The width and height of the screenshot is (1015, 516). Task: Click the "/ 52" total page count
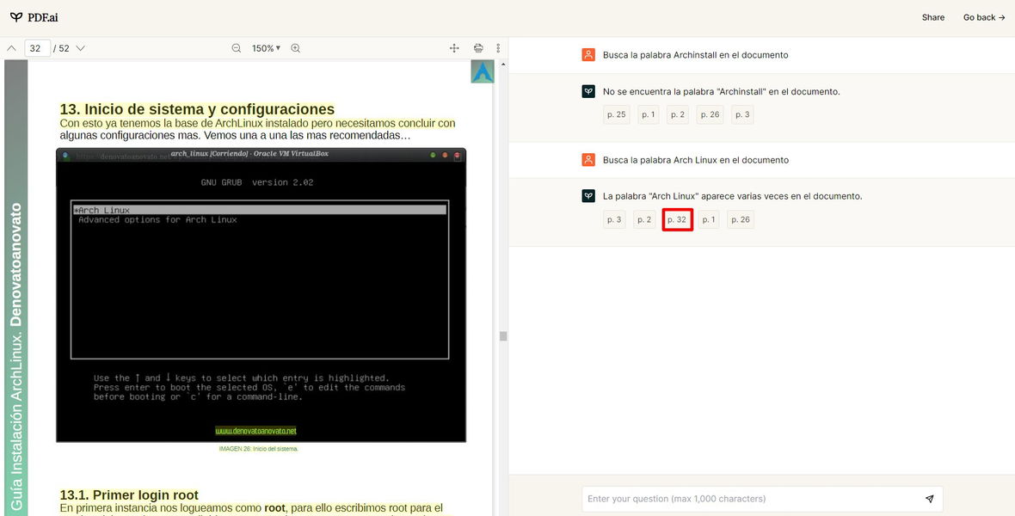[x=61, y=48]
